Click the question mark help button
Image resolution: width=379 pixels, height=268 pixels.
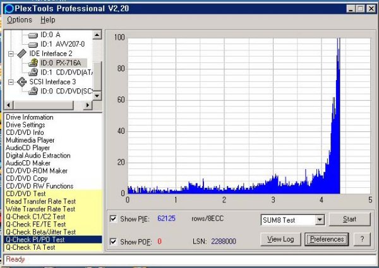(362, 239)
